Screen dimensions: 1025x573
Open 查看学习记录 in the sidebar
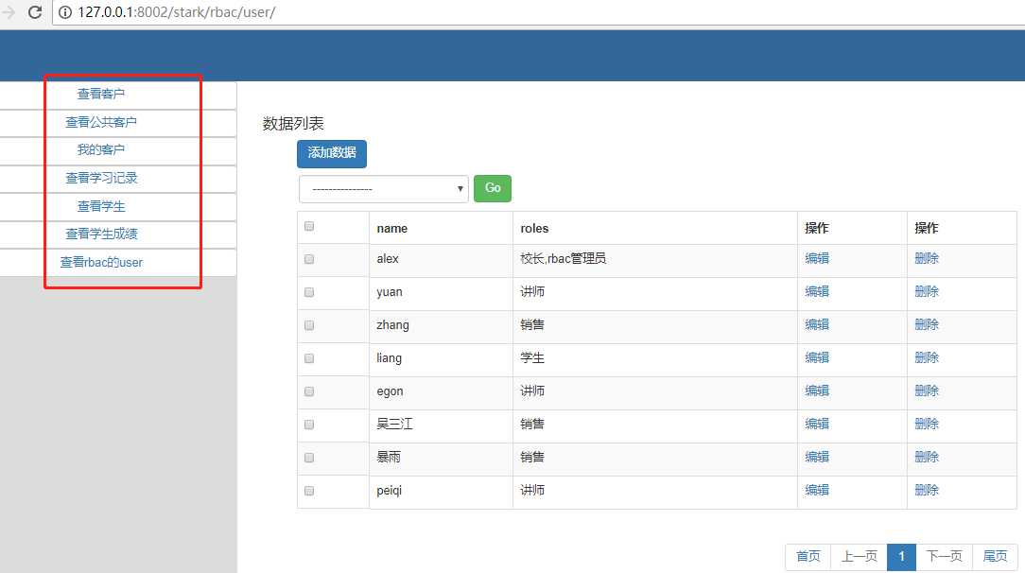[100, 178]
